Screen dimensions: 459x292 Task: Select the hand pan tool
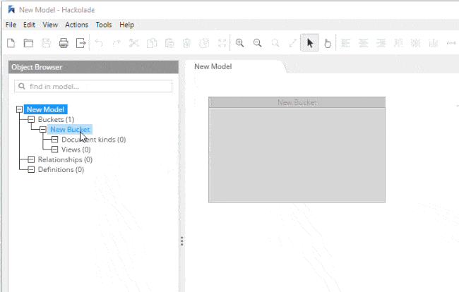(327, 43)
